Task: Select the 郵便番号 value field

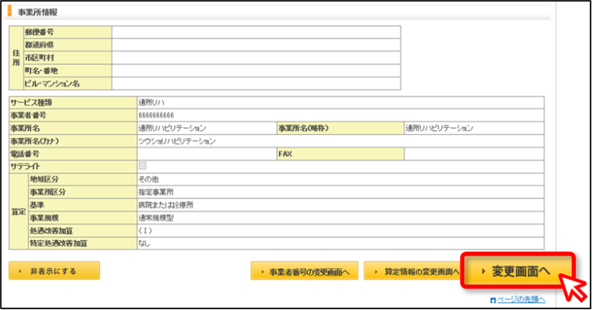Action: 256,32
